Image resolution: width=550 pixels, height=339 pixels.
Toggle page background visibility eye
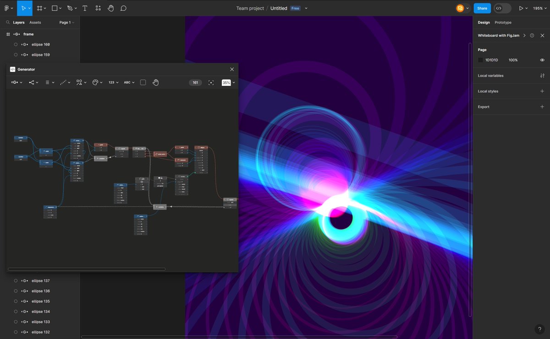[x=542, y=60]
